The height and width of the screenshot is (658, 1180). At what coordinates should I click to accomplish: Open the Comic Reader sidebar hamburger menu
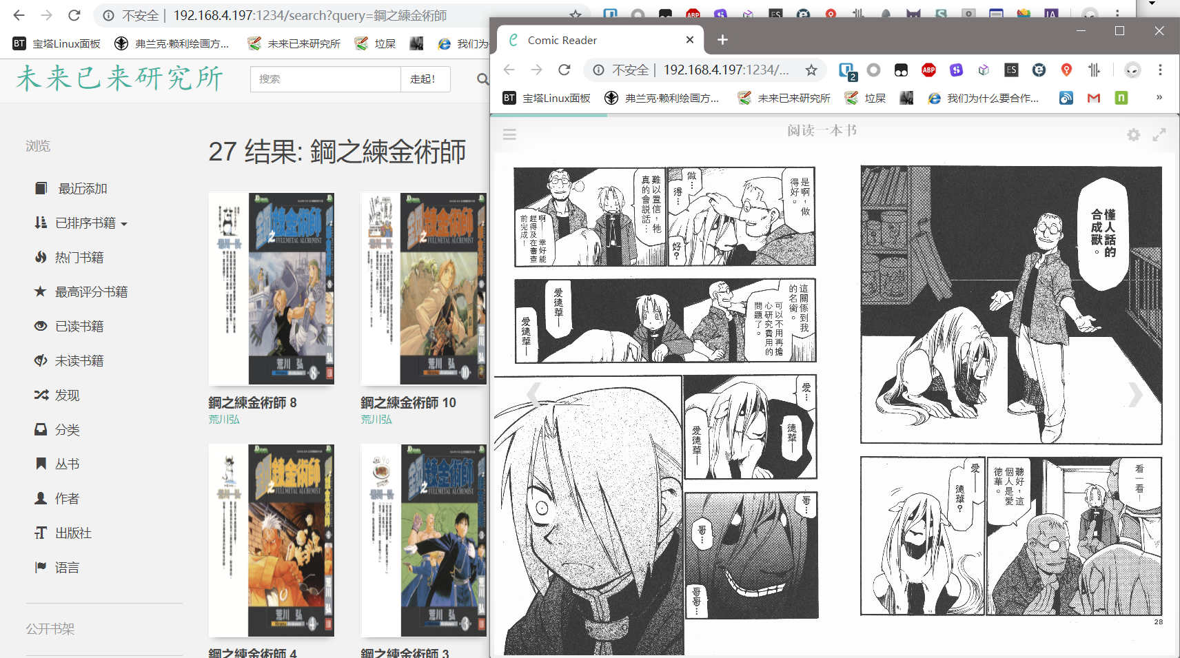[x=509, y=134]
